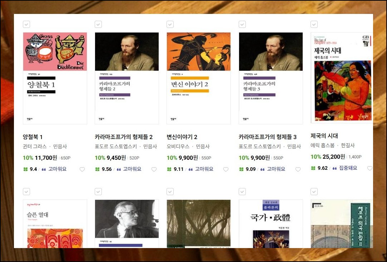Tick the checkbox above 슬픈 열대 book
387x262 pixels.
26,191
